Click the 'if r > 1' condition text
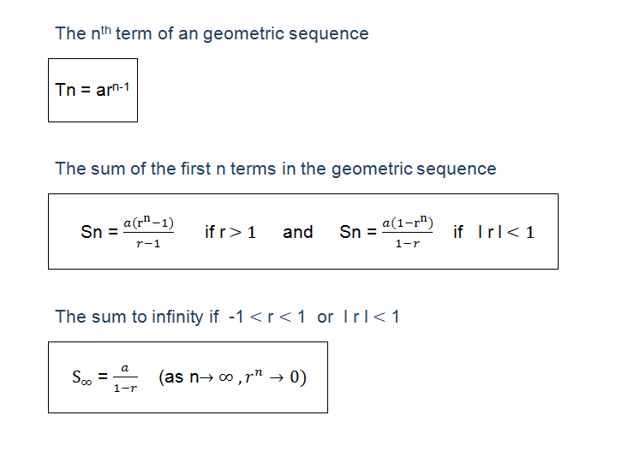 (x=230, y=232)
